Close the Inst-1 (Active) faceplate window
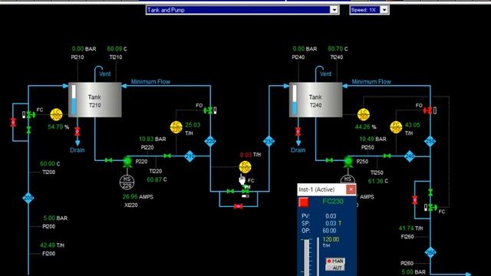This screenshot has width=491, height=276. pyautogui.click(x=351, y=189)
